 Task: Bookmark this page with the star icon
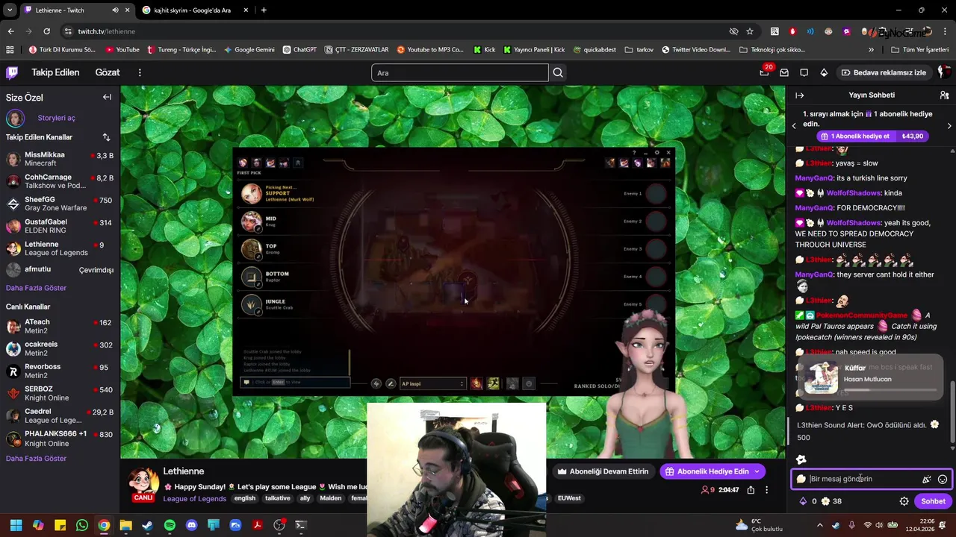point(750,31)
